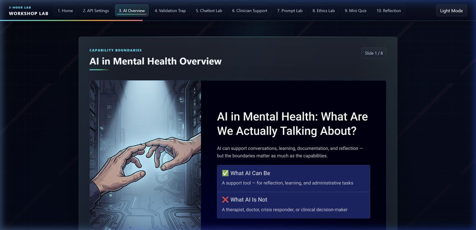
Task: Select the 3. AI Overview tab
Action: click(132, 11)
